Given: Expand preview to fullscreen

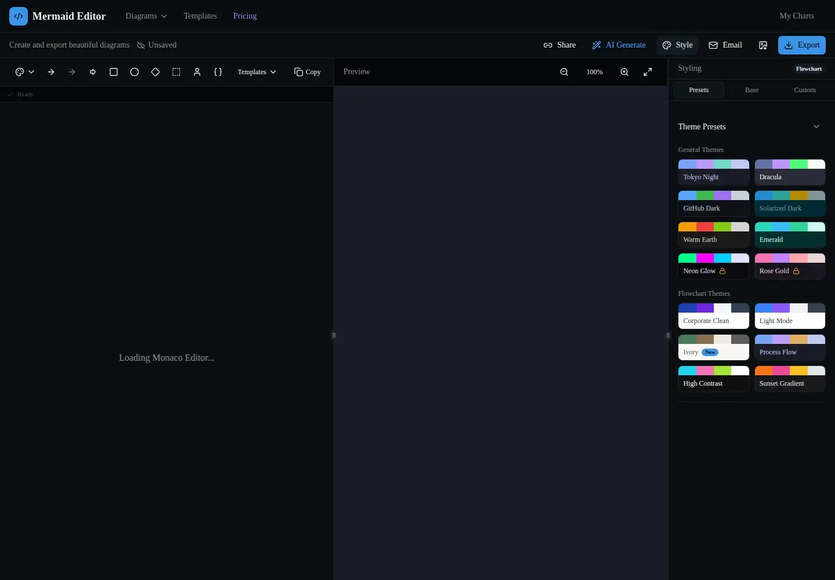Looking at the screenshot, I should pos(648,72).
